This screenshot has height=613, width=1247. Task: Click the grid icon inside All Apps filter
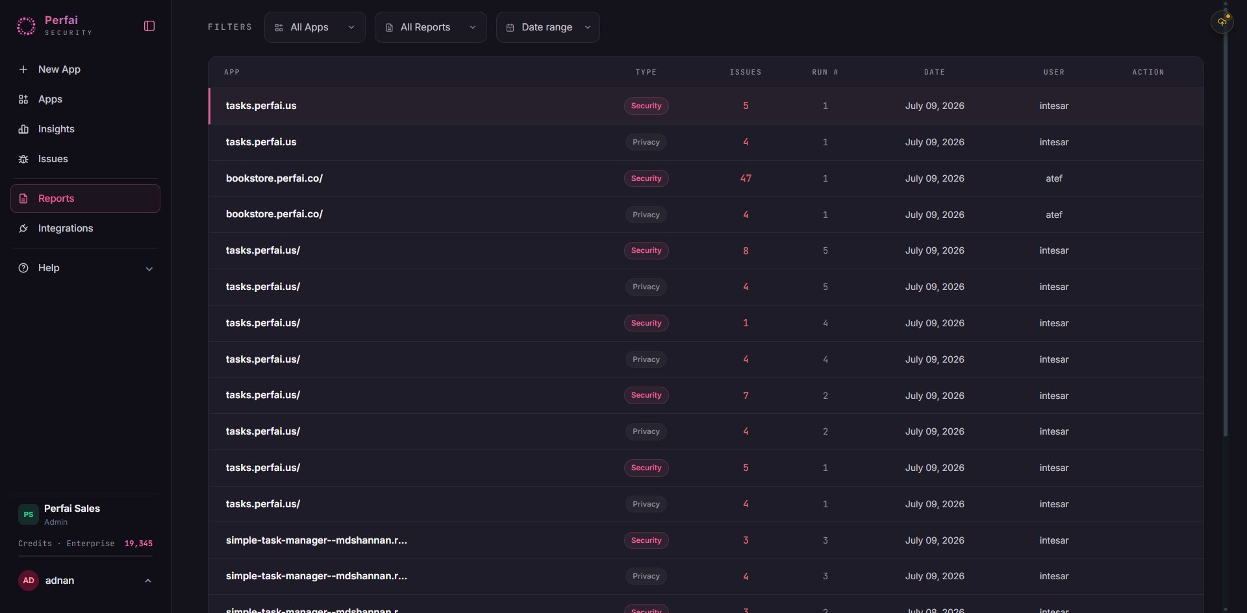tap(279, 28)
